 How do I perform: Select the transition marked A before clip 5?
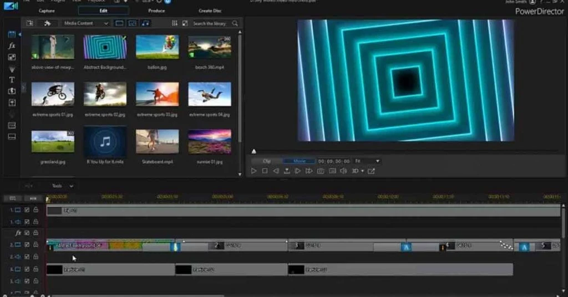click(524, 247)
